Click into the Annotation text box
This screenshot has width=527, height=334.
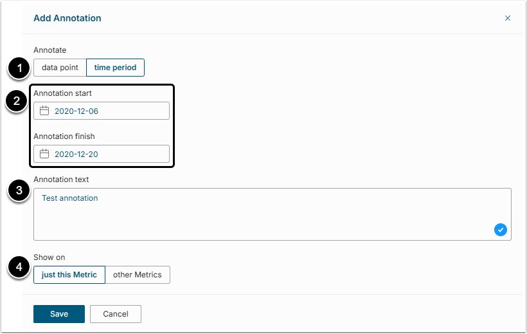[x=257, y=214]
